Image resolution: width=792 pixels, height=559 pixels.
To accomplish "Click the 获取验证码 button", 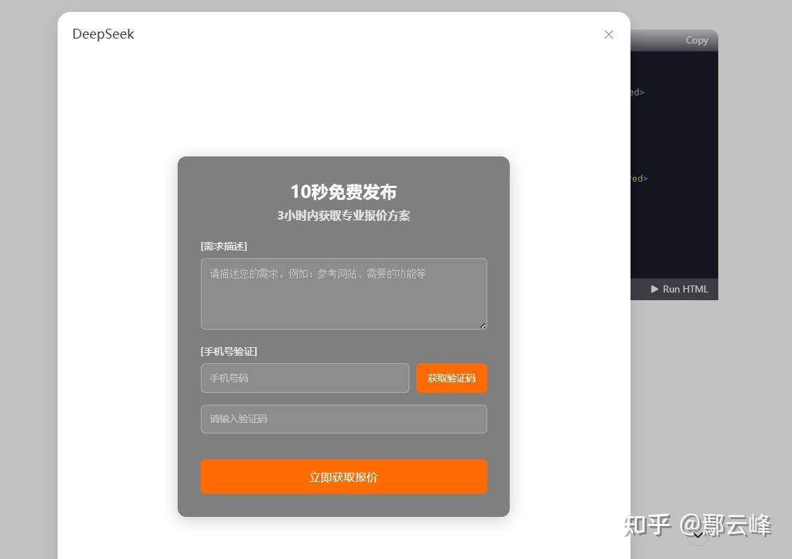I will tap(451, 378).
